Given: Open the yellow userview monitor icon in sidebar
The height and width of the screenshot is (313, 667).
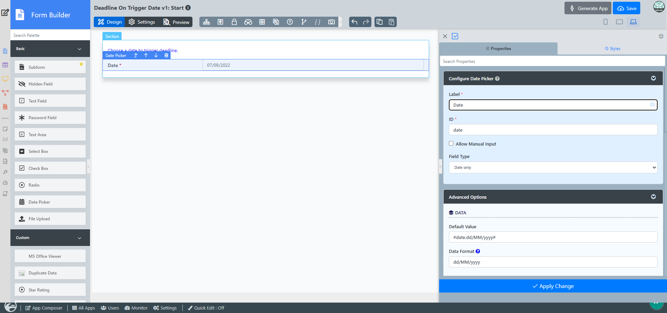Looking at the screenshot, I should pos(5,79).
